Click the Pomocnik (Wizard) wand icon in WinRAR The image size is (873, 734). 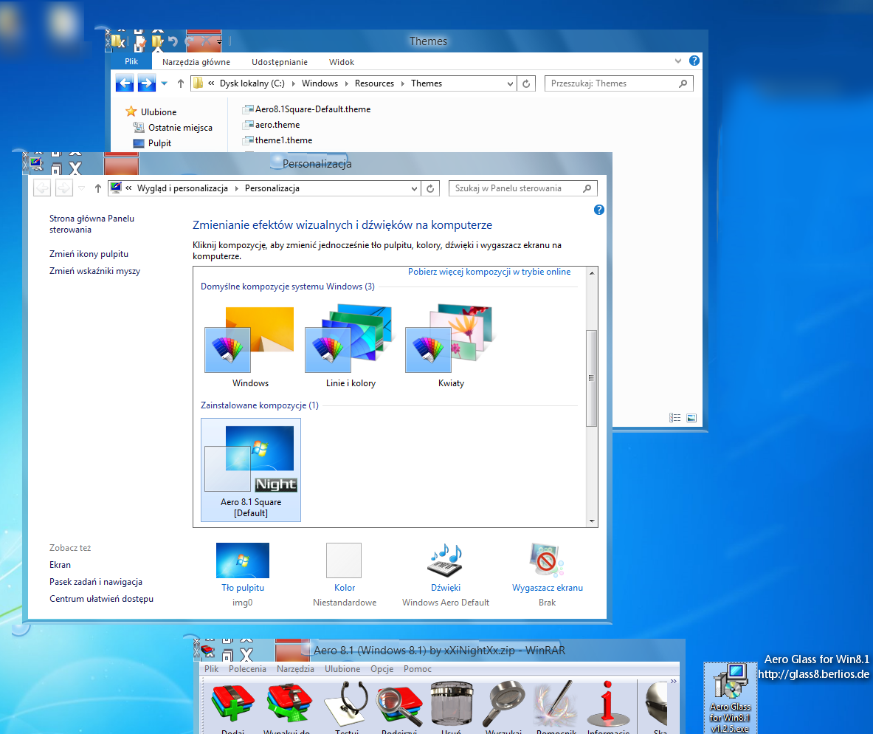tap(556, 703)
